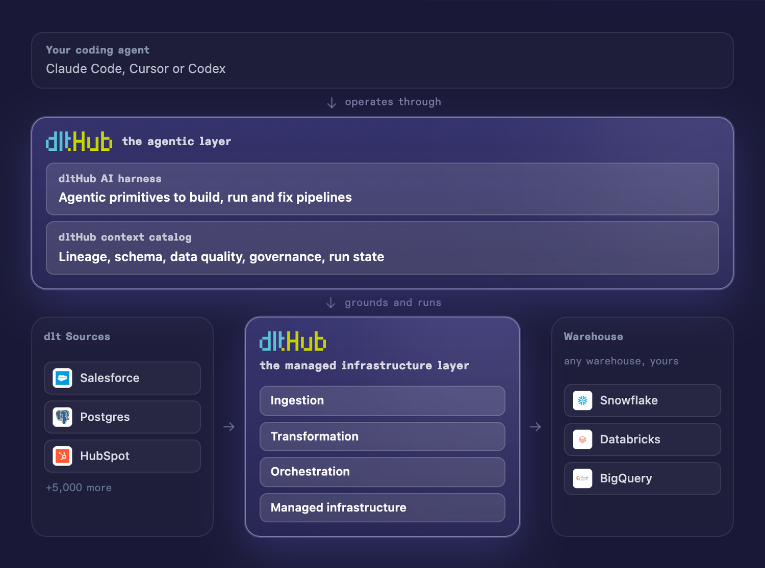Click the "dltHub AI harness" heading
The width and height of the screenshot is (765, 568).
pos(110,179)
